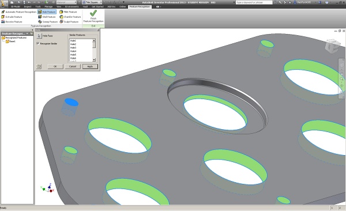Select Base1 item in browser tree
This screenshot has height=211, width=346.
click(11, 42)
